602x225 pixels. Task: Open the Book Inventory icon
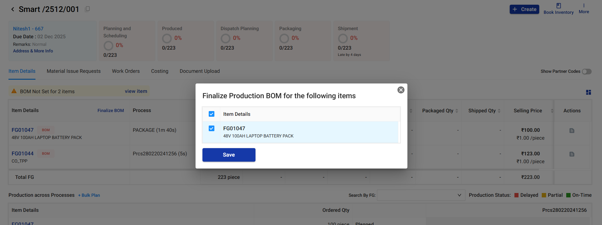click(558, 6)
